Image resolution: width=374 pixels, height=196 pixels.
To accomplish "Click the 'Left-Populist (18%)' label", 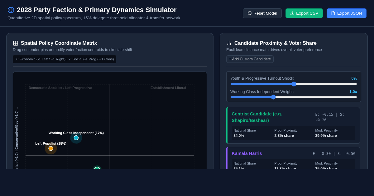I will tap(51, 143).
